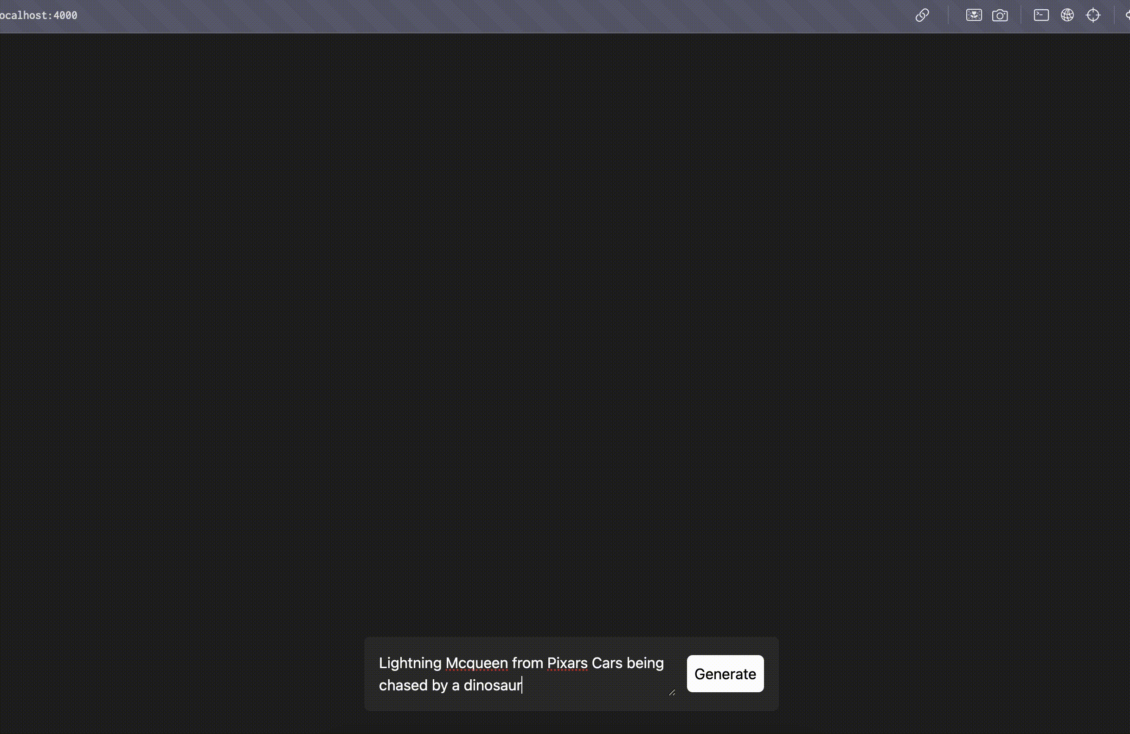Take a screenshot with the camera icon
Image resolution: width=1130 pixels, height=734 pixels.
[x=1000, y=15]
